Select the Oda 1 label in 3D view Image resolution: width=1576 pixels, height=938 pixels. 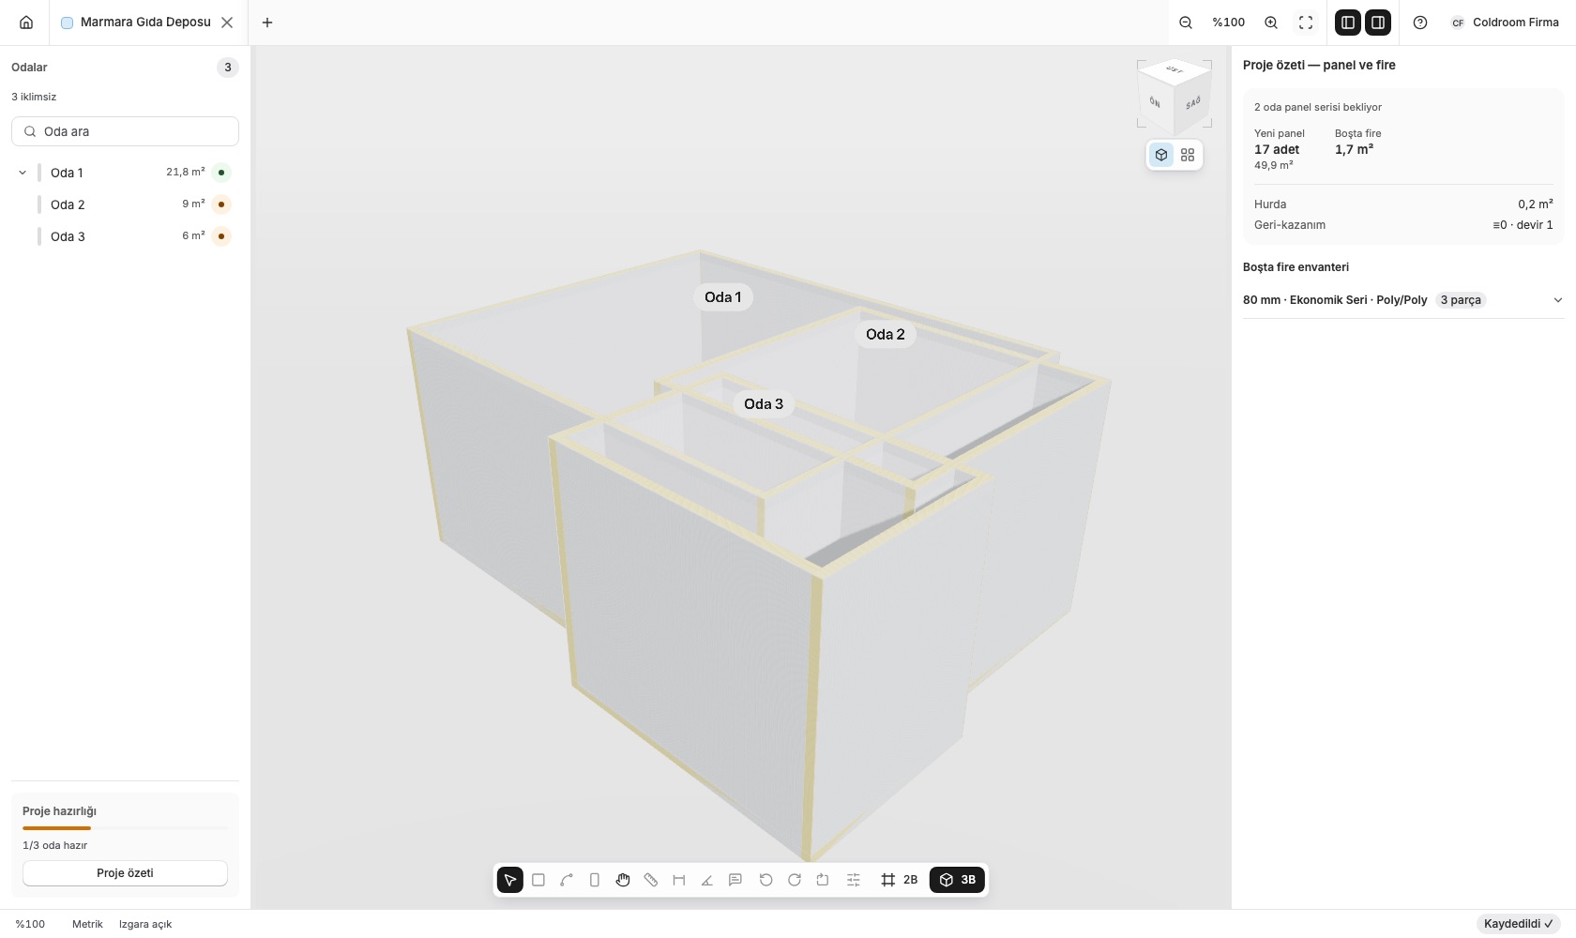tap(723, 297)
